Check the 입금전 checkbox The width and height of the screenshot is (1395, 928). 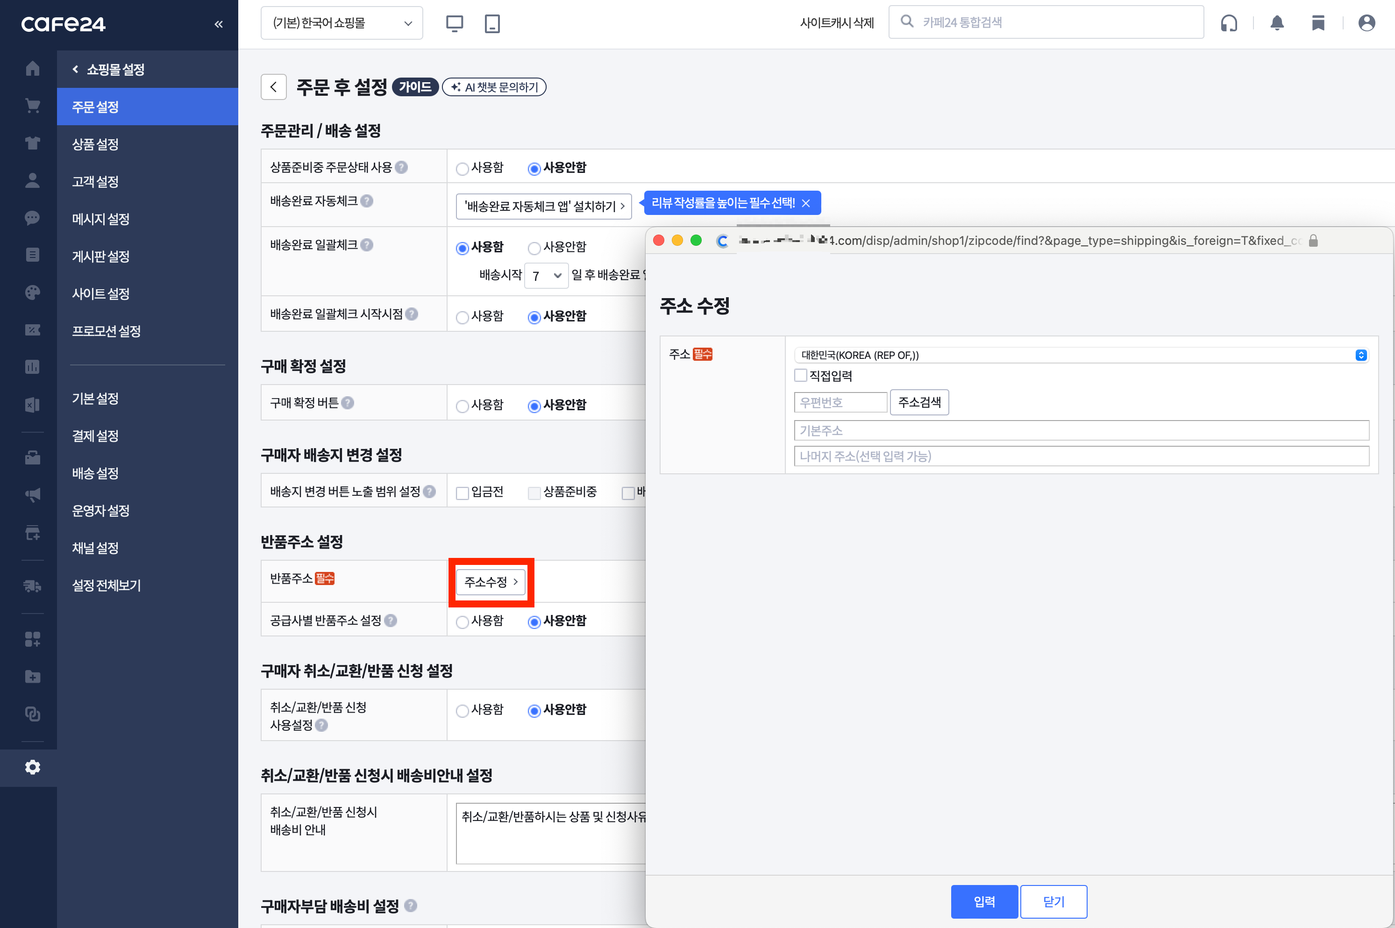point(462,493)
